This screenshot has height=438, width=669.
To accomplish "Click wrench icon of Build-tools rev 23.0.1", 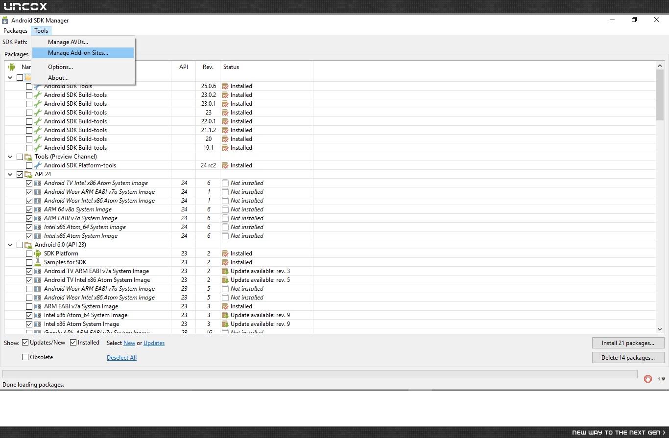I will pyautogui.click(x=38, y=104).
